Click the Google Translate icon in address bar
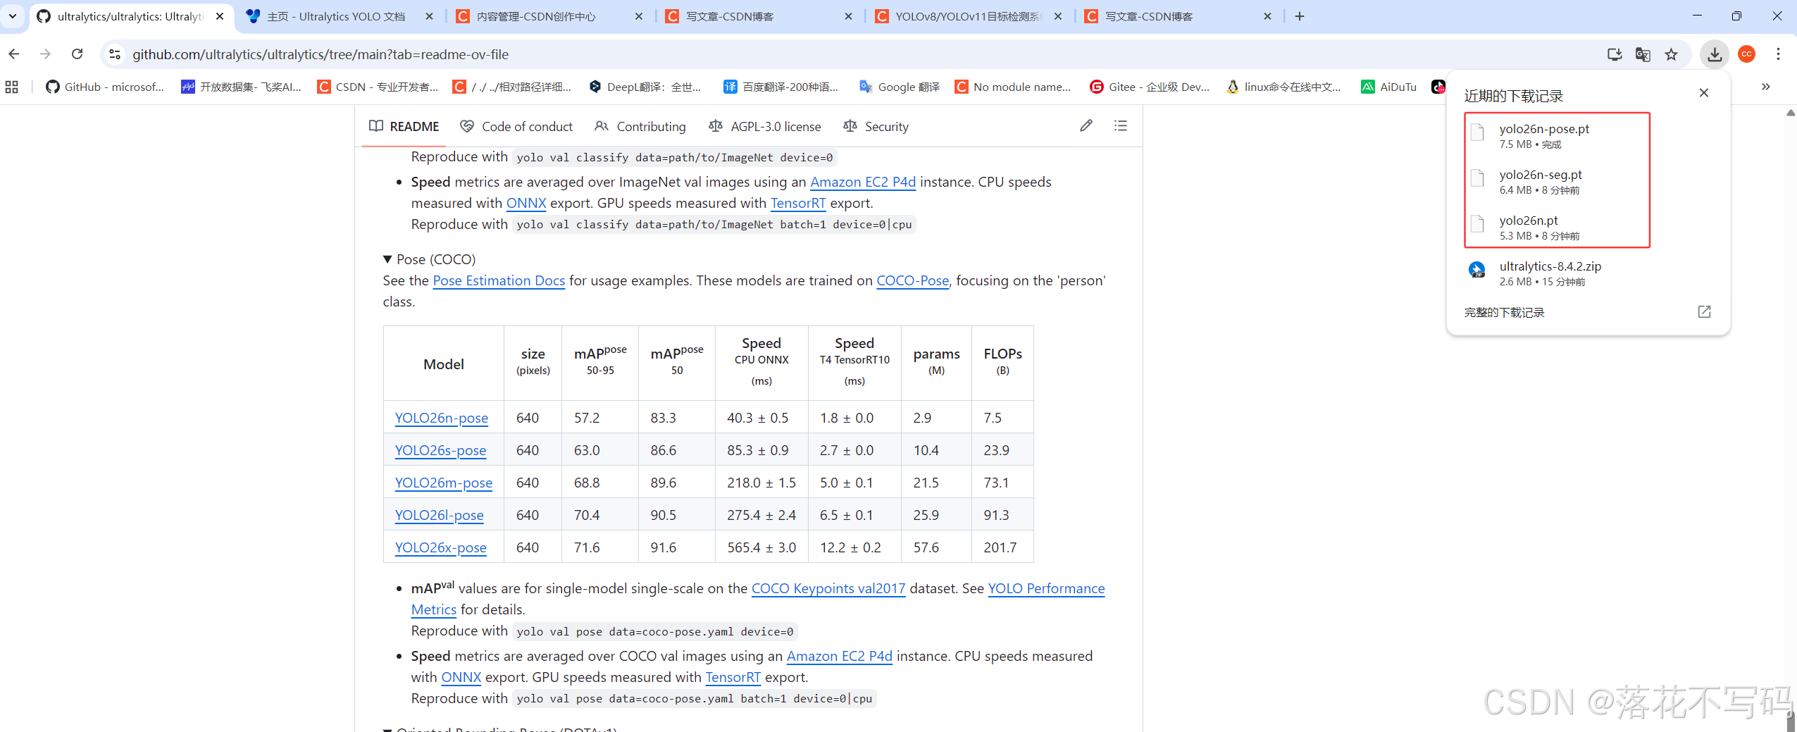Image resolution: width=1797 pixels, height=732 pixels. point(1643,54)
